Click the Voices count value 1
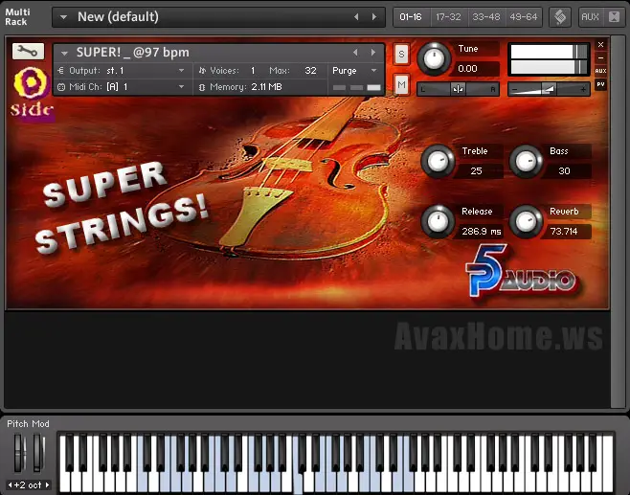Screen dimensions: 630x495 (x=253, y=71)
